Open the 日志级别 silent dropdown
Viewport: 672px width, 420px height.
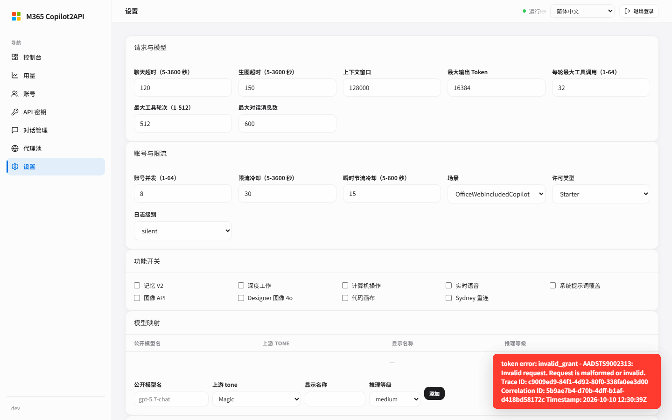coord(183,231)
